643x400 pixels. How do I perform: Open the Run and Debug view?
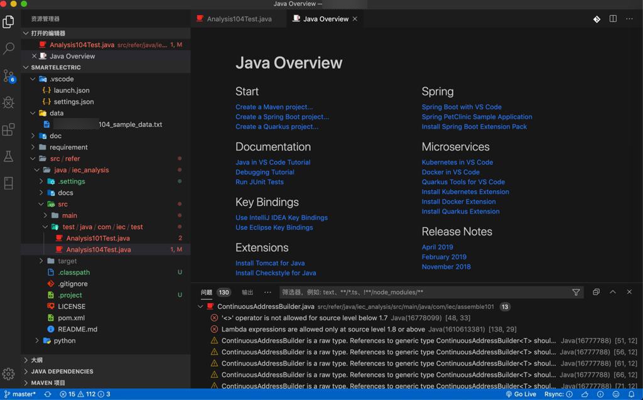9,103
